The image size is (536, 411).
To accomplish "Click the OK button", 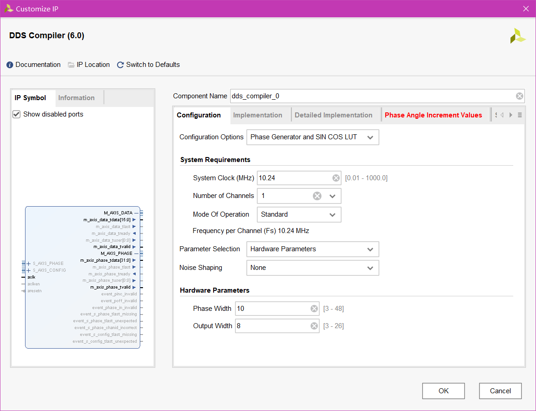I will tap(444, 391).
